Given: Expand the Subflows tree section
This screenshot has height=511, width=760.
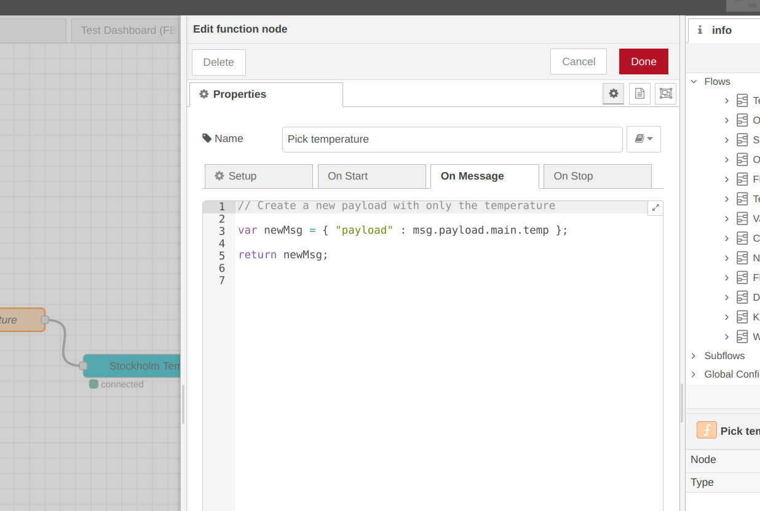Looking at the screenshot, I should 694,355.
